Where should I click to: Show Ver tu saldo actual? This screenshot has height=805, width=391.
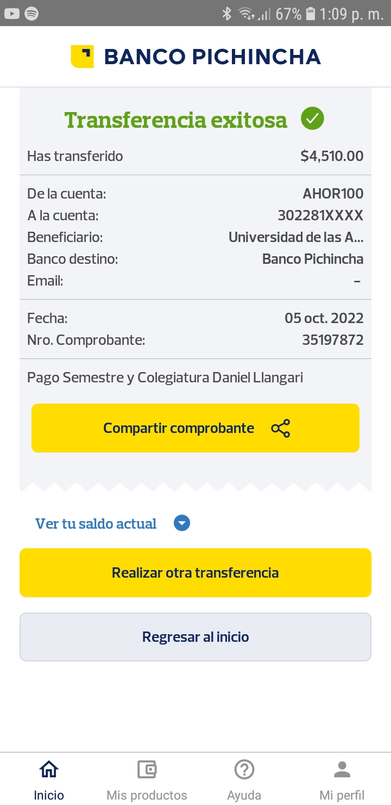tap(96, 524)
